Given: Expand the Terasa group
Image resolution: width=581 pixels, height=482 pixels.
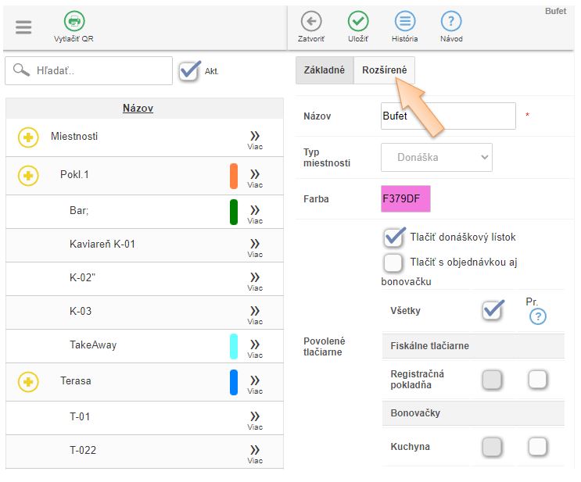Looking at the screenshot, I should tap(28, 381).
